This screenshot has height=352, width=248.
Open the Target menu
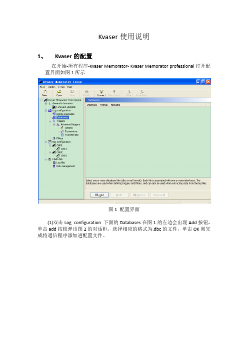[x=51, y=87]
